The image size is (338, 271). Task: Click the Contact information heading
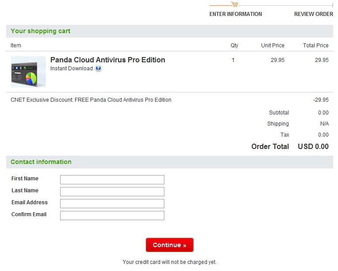point(41,162)
